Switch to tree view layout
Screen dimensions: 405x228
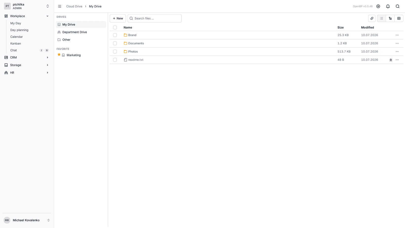coord(390,18)
